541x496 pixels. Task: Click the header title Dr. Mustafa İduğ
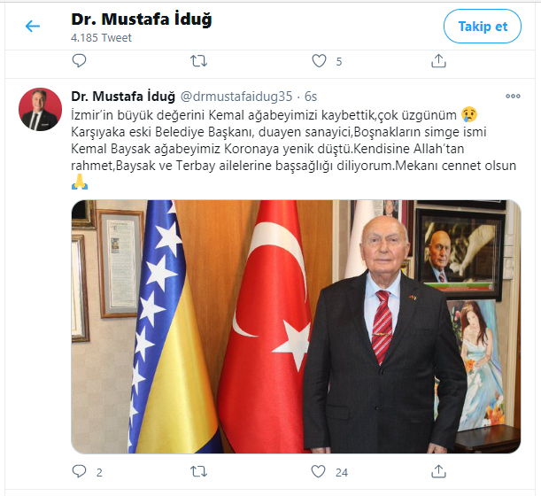point(142,19)
